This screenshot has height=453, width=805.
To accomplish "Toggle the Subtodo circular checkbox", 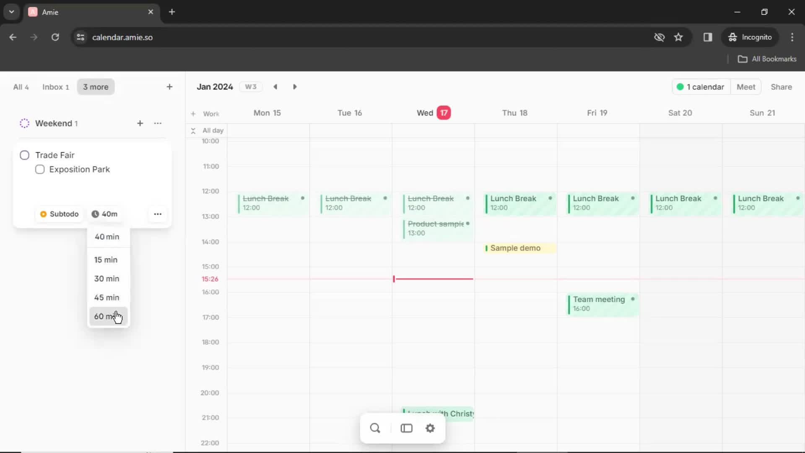I will point(43,214).
